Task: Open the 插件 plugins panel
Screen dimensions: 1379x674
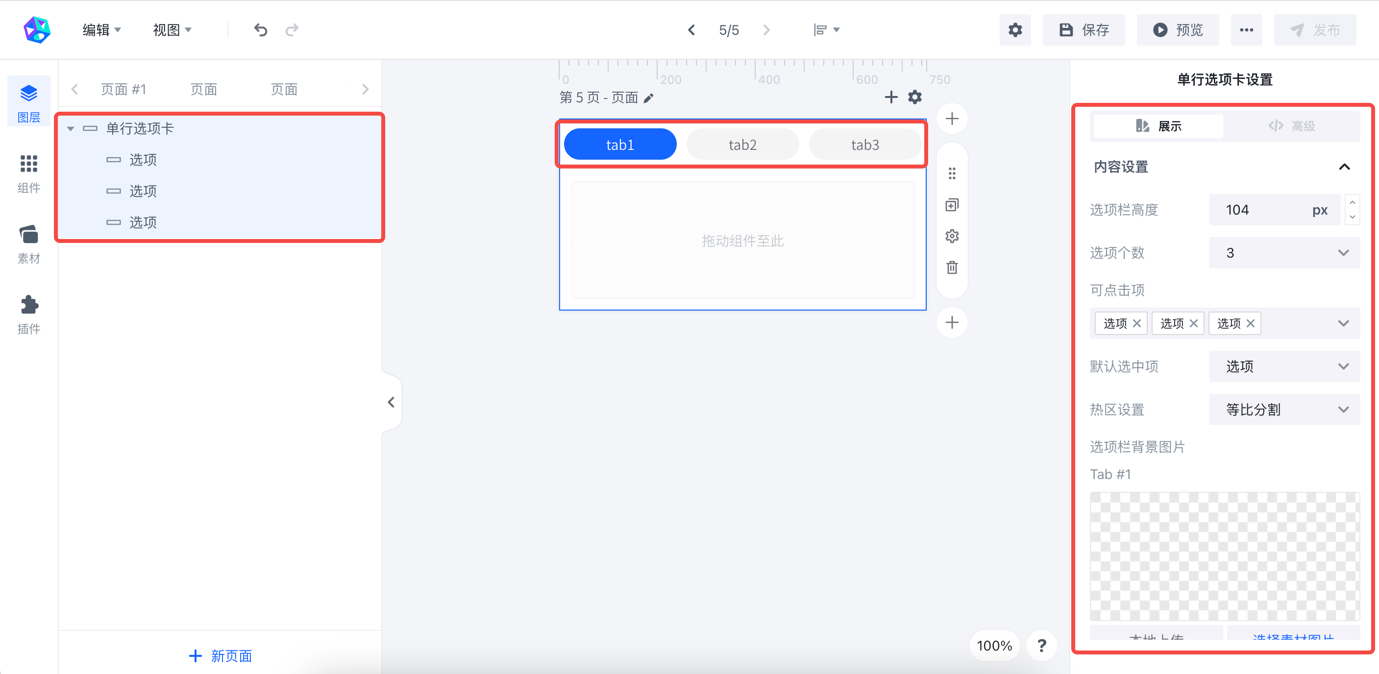Action: [29, 314]
